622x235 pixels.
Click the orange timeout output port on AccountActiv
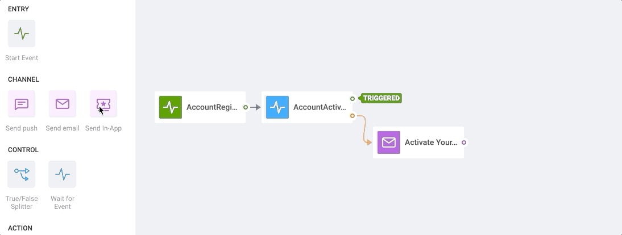(x=353, y=116)
